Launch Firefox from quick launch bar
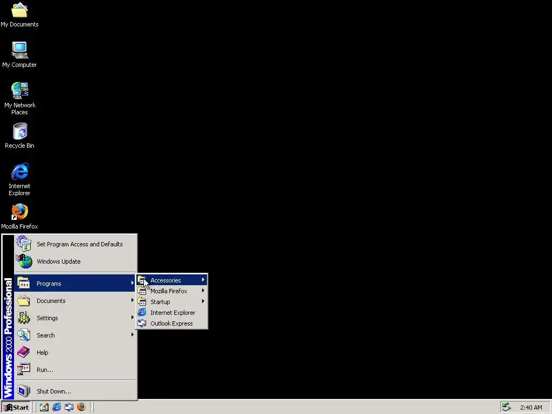The image size is (552, 414). [x=81, y=407]
